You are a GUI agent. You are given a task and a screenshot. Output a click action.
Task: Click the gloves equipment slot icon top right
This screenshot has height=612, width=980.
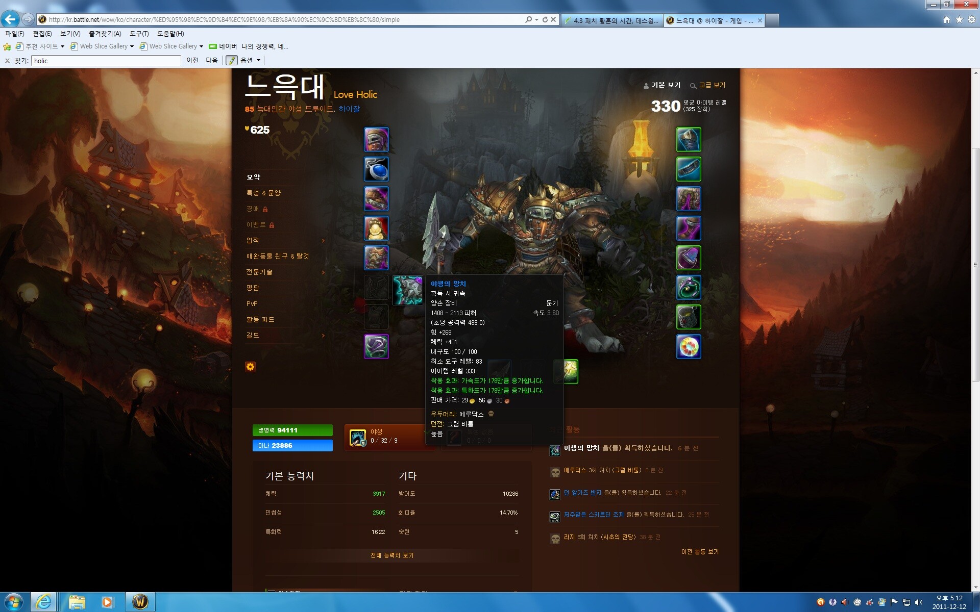(689, 140)
